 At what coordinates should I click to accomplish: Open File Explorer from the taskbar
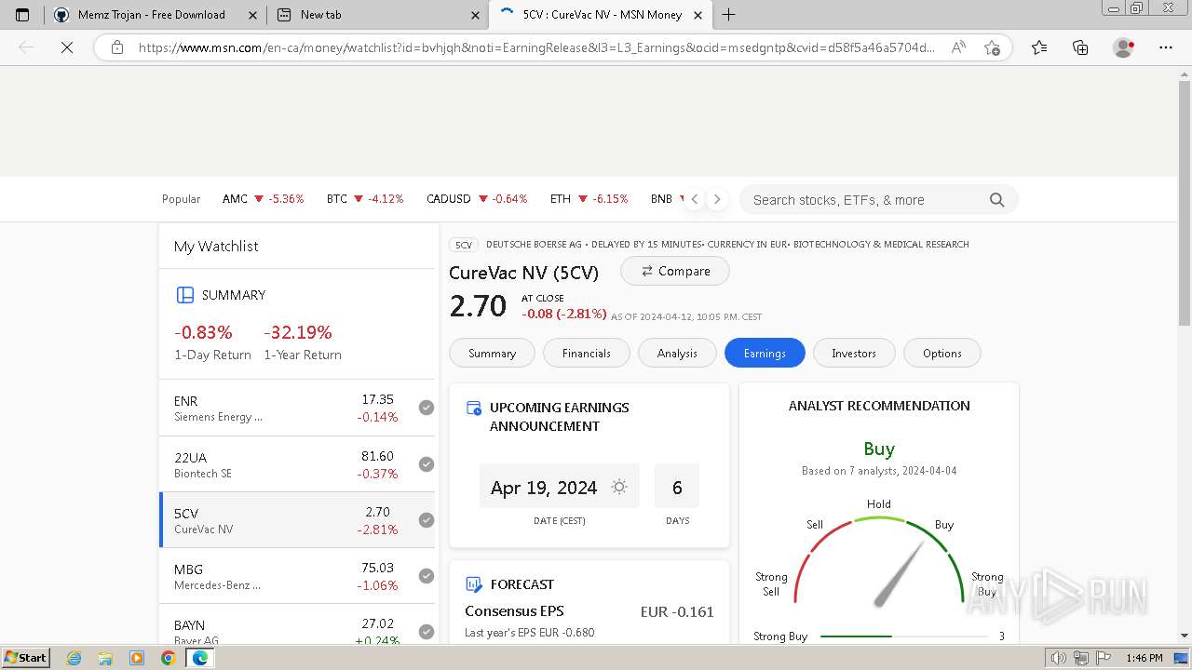tap(105, 658)
